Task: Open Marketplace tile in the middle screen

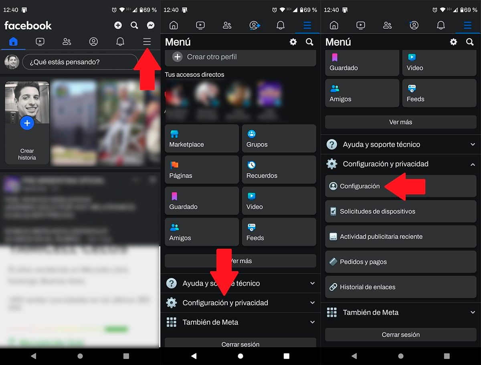Action: point(202,138)
